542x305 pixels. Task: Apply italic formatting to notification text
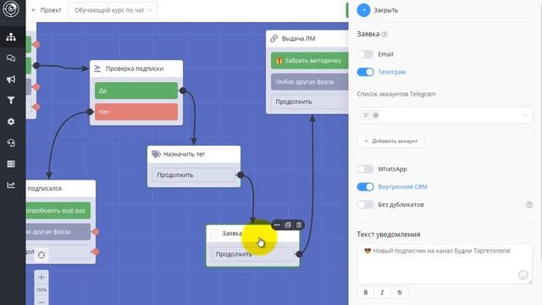[382, 292]
